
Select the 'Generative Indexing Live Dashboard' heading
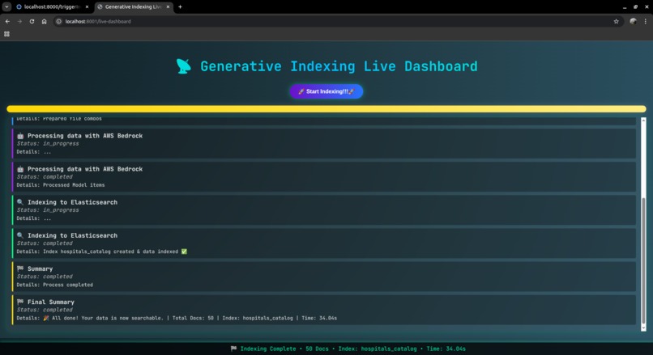click(x=339, y=66)
